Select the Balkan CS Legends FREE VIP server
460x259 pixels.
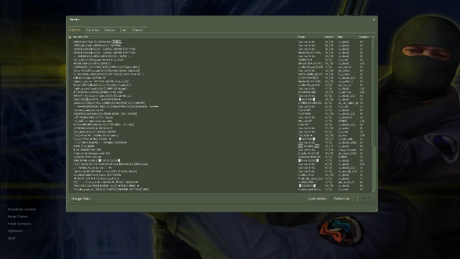pos(220,78)
